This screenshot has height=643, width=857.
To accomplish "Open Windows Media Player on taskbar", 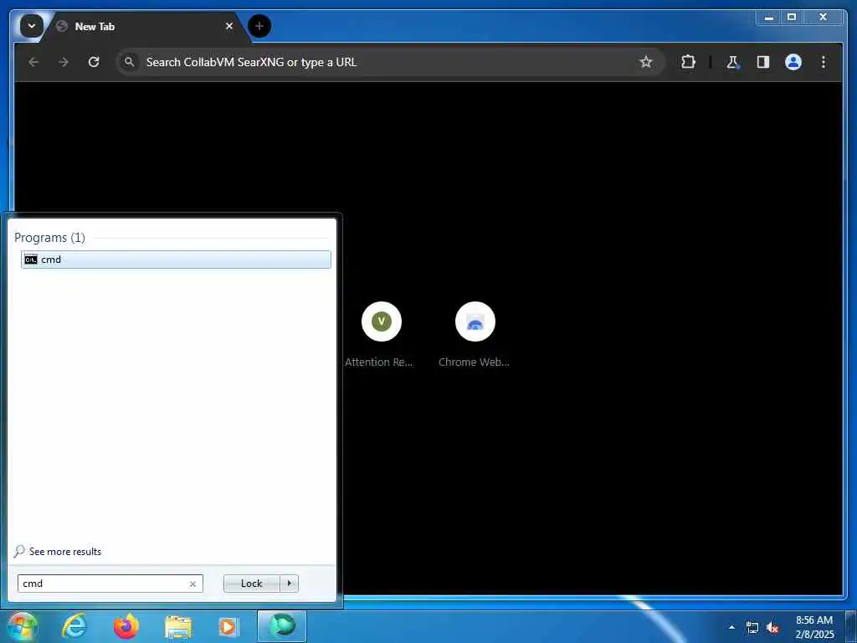I will coord(229,626).
